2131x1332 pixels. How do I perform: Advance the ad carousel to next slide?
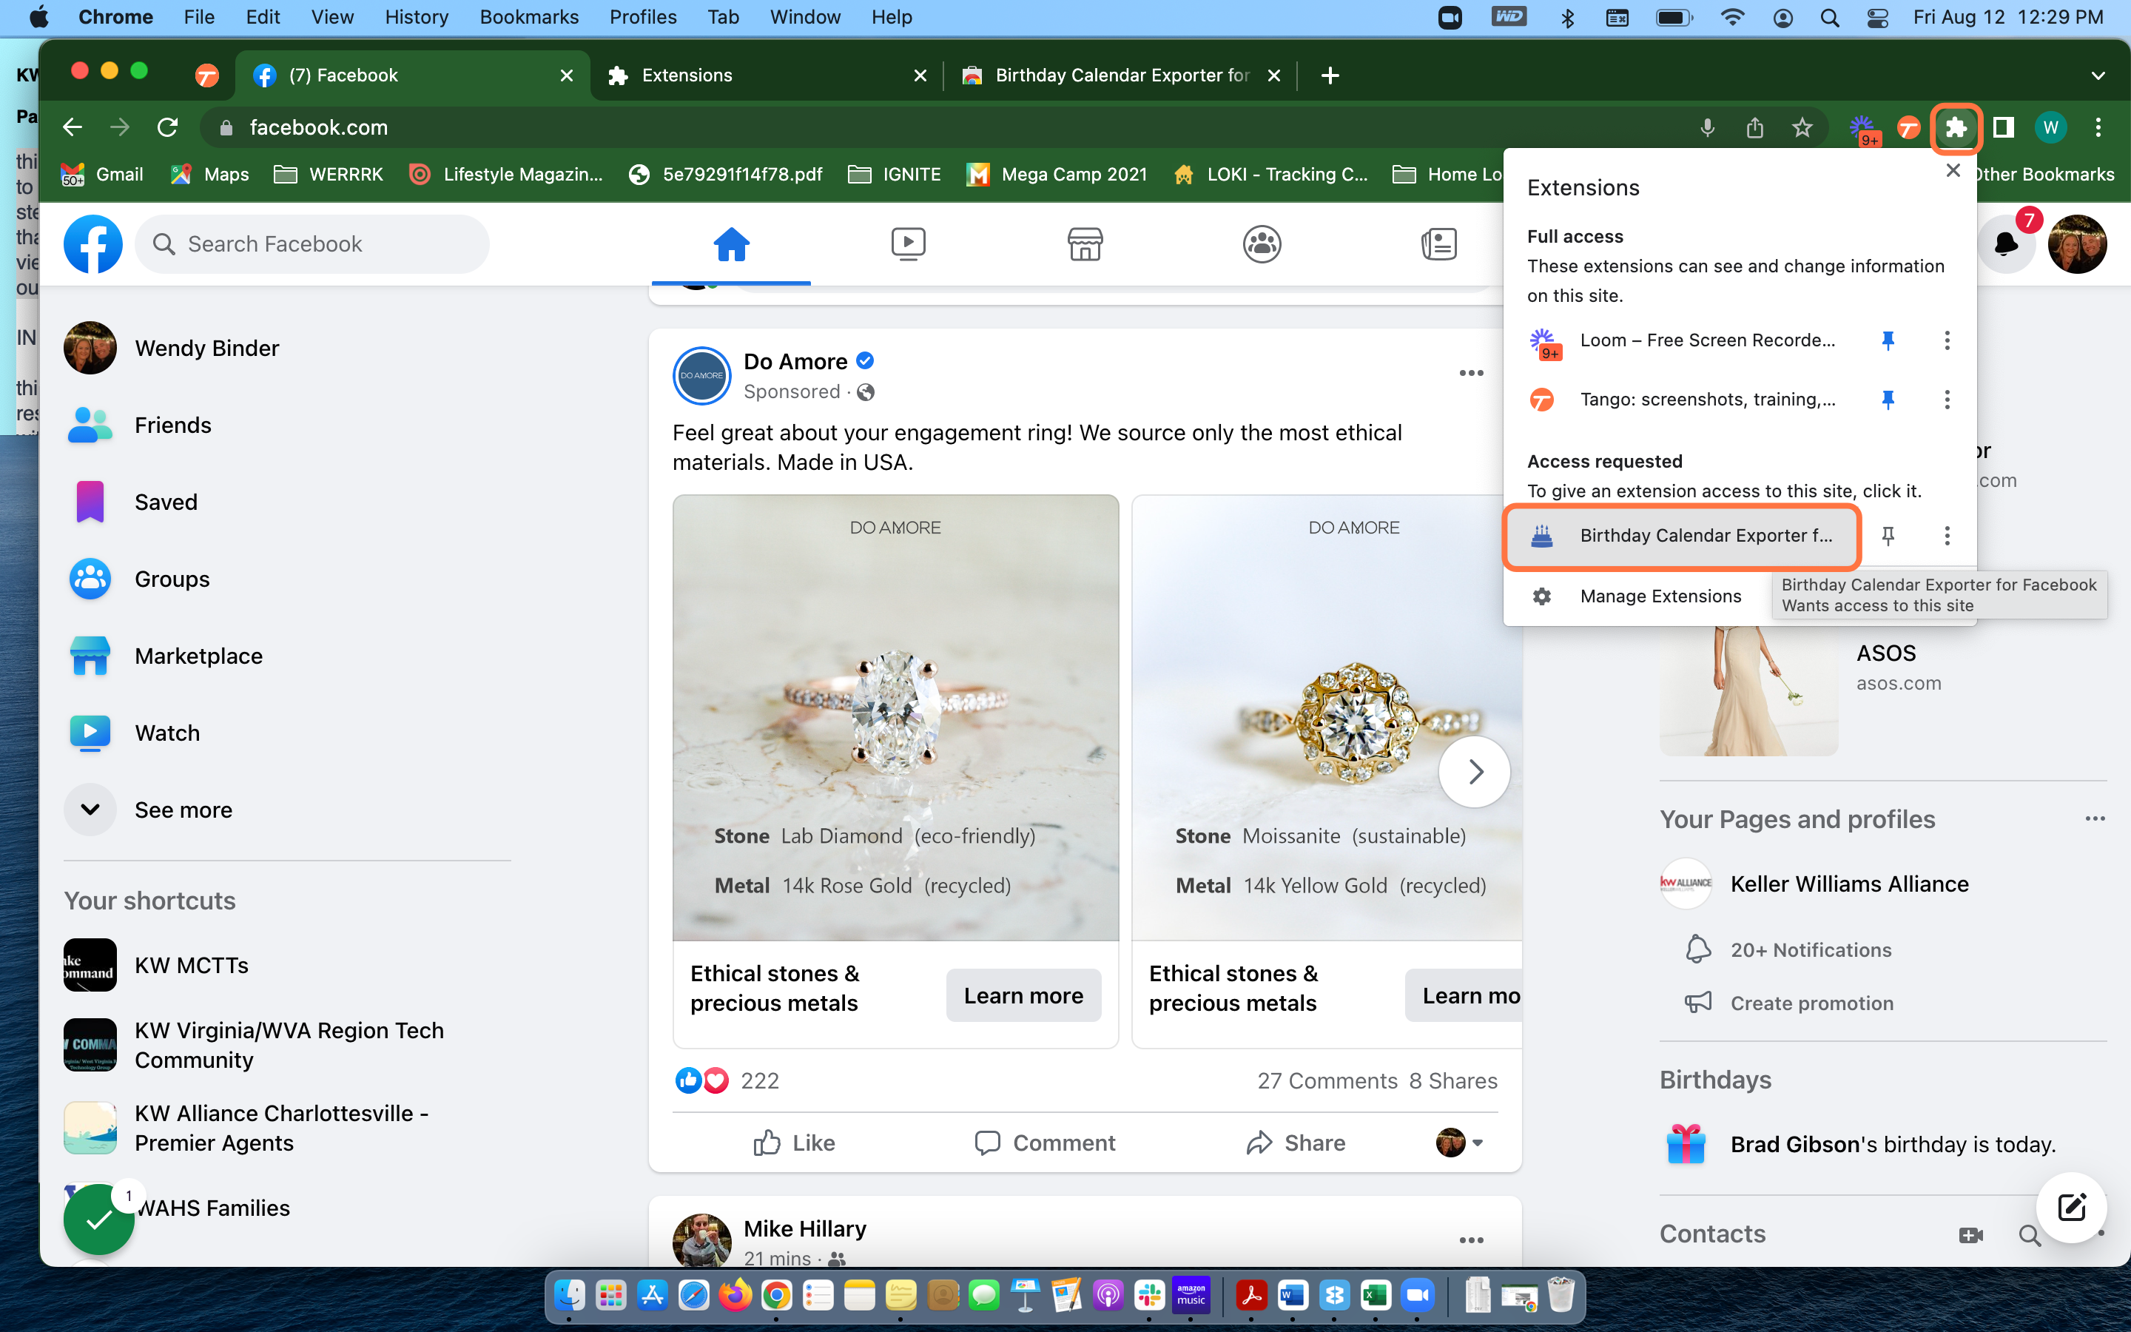point(1475,772)
